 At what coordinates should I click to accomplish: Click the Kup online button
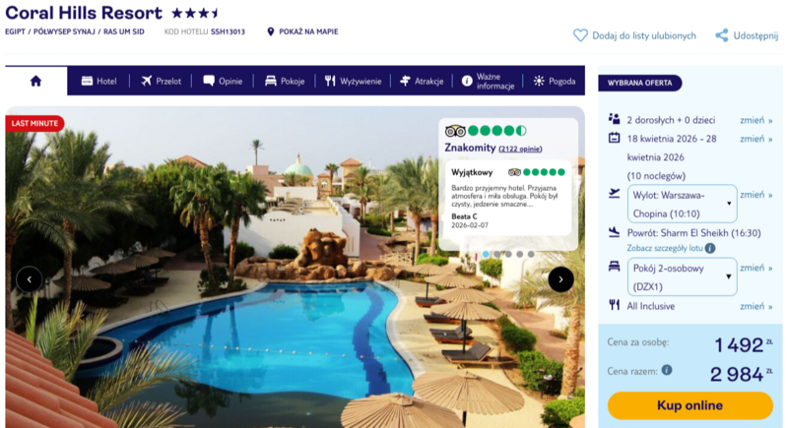pyautogui.click(x=690, y=405)
